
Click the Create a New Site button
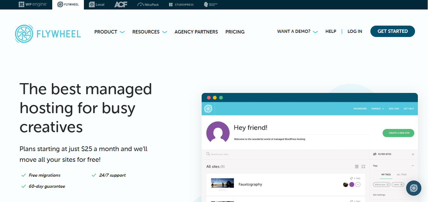point(398,133)
